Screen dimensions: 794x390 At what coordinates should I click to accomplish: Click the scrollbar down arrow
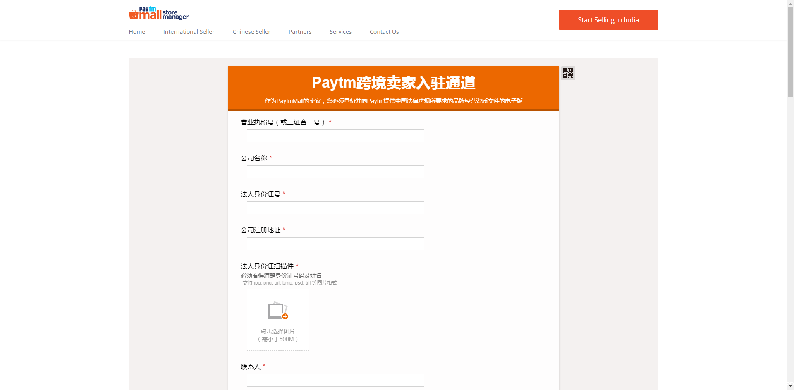[x=790, y=387]
